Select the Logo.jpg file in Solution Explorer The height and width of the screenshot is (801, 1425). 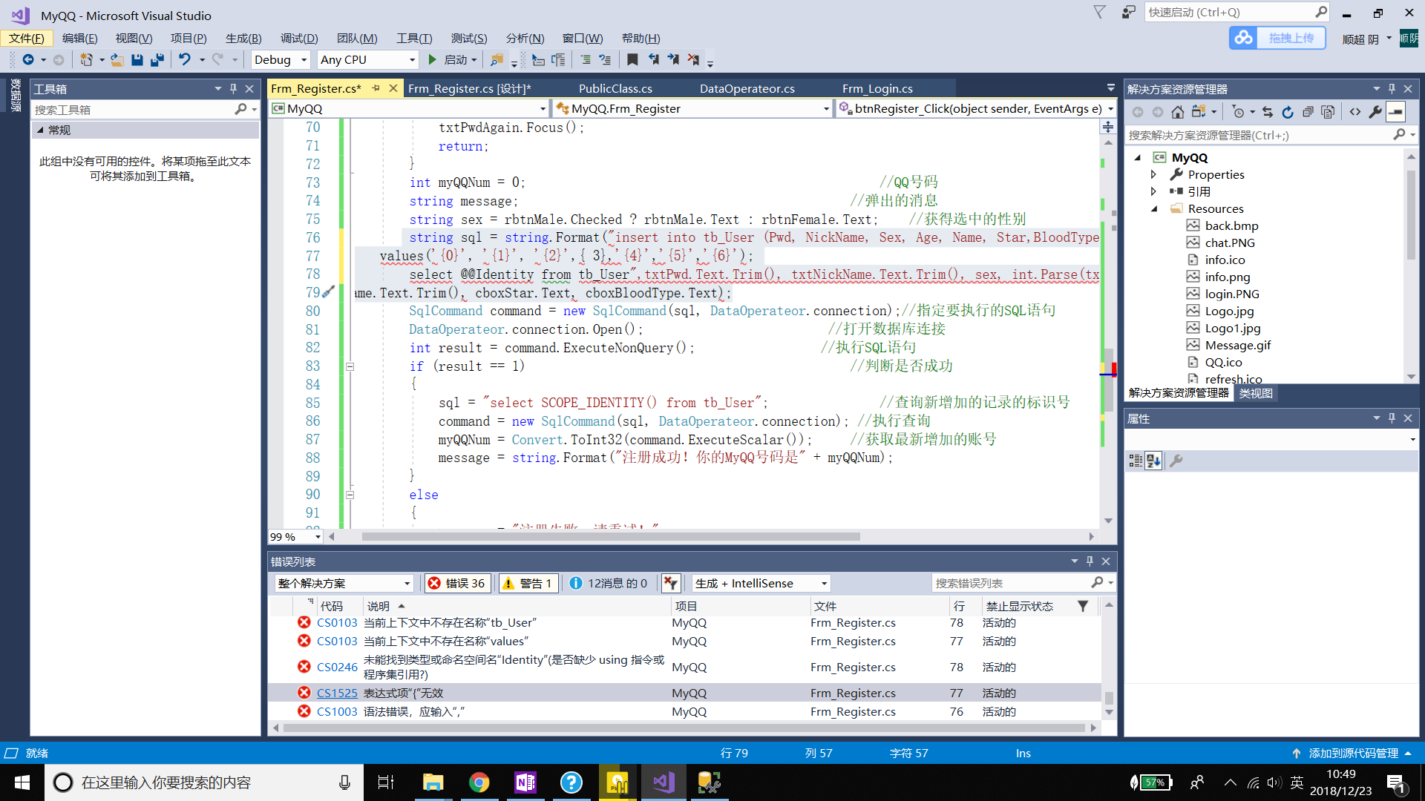pyautogui.click(x=1229, y=311)
